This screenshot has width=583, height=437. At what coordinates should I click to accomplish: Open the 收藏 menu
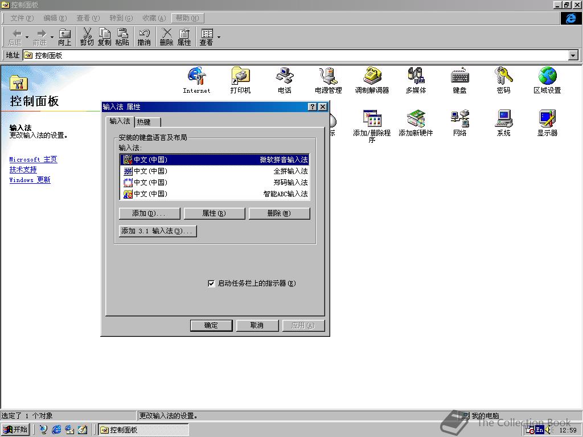point(154,18)
